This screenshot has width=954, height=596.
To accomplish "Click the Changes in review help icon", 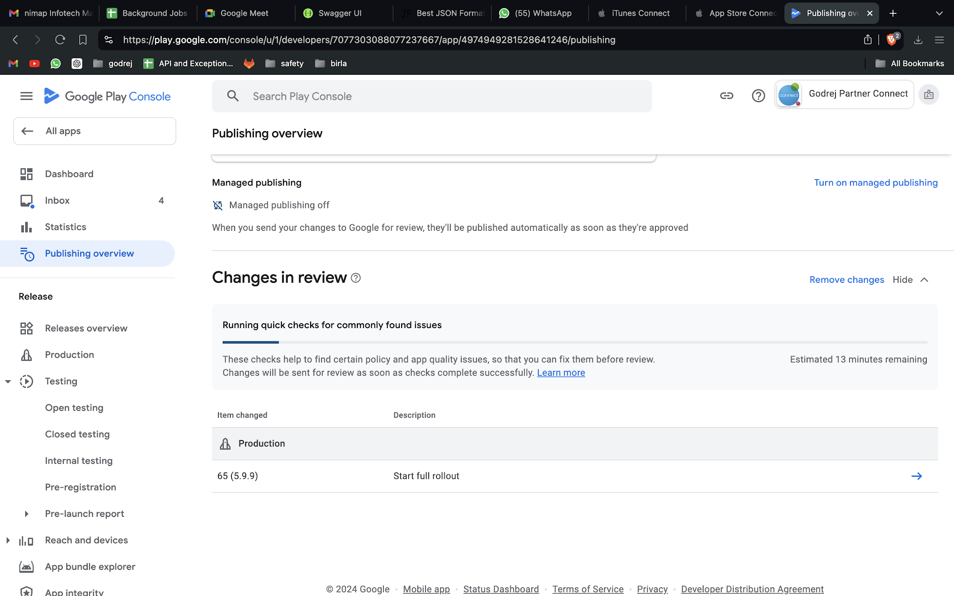I will [x=356, y=278].
